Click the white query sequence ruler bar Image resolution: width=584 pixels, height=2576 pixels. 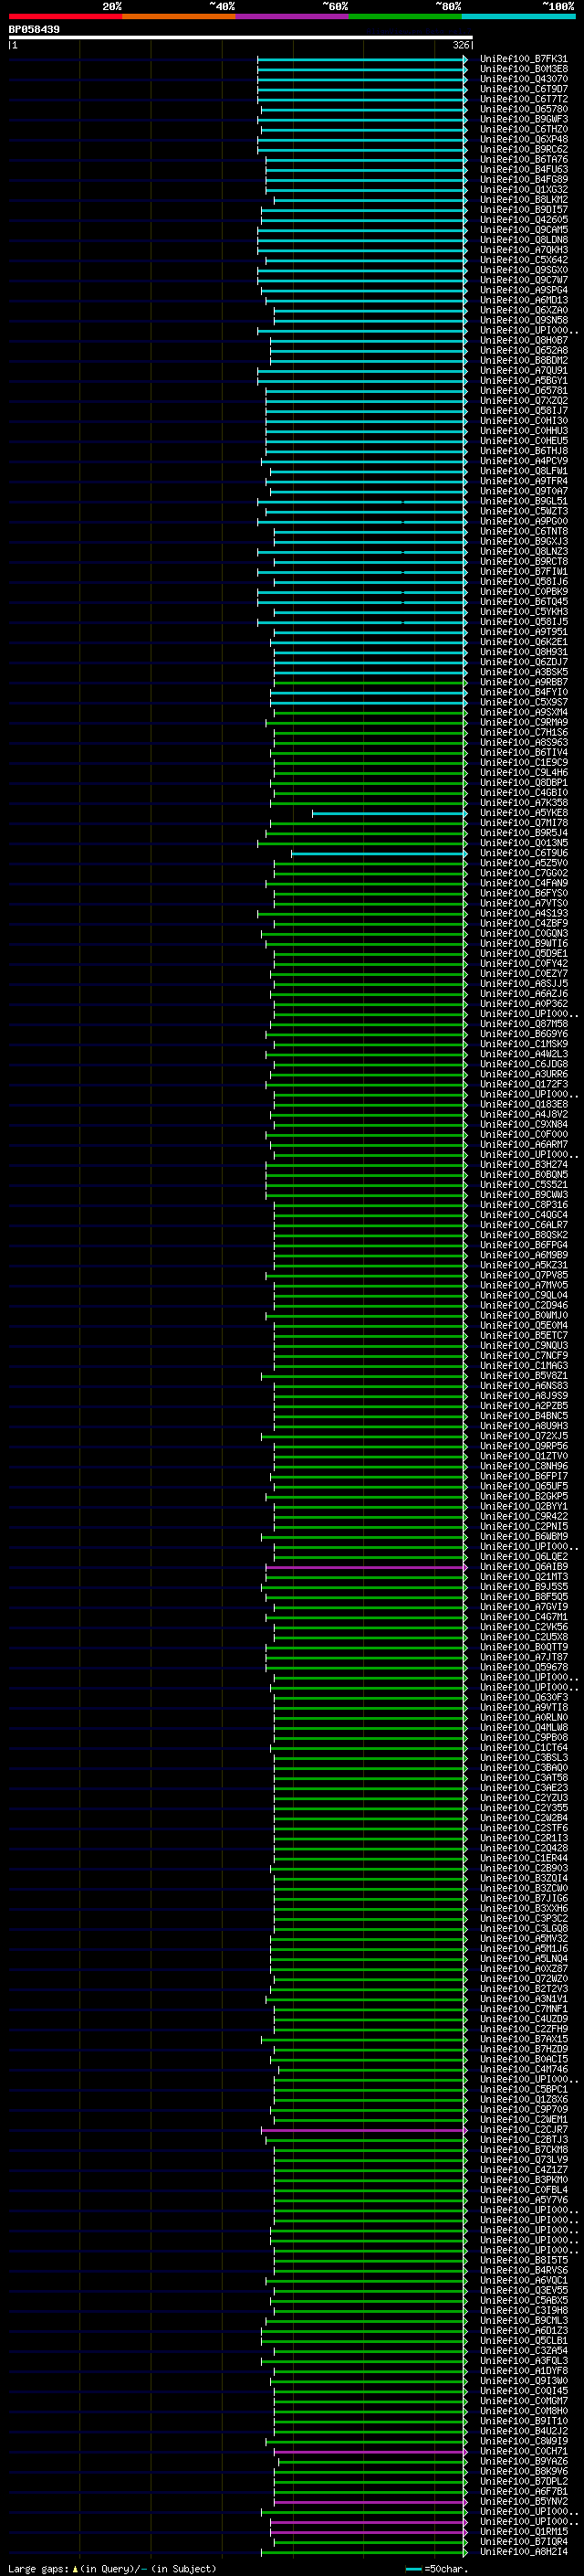(x=241, y=37)
